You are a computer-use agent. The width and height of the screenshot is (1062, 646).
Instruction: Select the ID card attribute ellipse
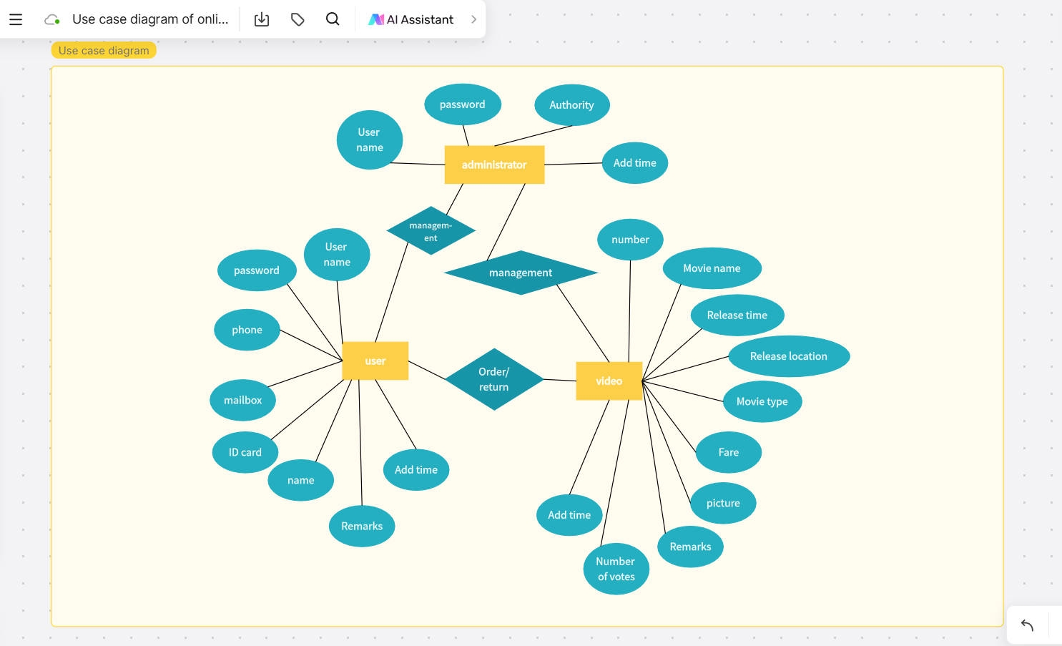click(245, 452)
